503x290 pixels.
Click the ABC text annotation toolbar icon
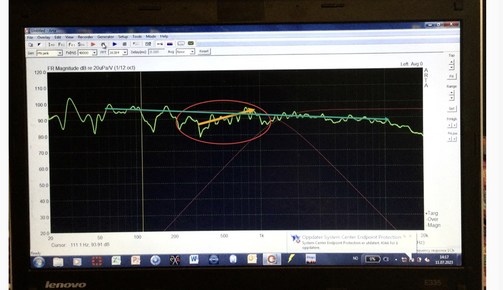(136, 44)
